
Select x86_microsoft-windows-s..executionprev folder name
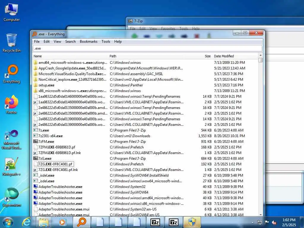(72, 91)
